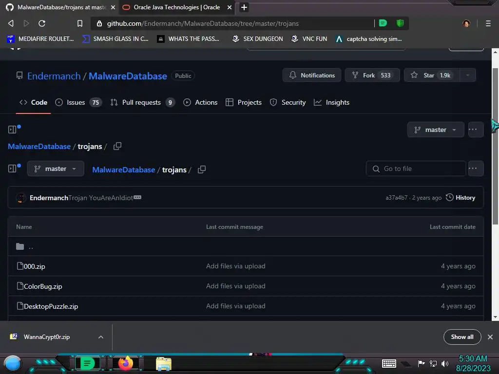This screenshot has width=499, height=374.
Task: Open the browser profile avatar
Action: click(x=466, y=23)
